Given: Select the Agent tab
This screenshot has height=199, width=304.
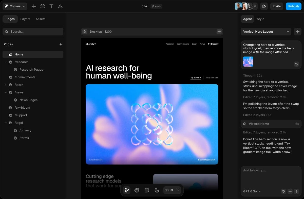Looking at the screenshot, I should [248, 19].
